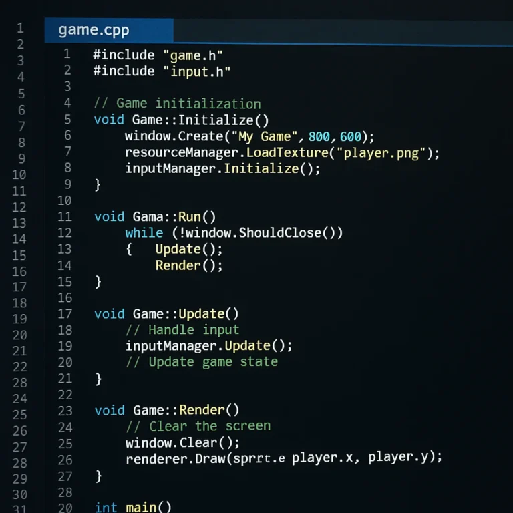
Task: Click line number beside void Game::Render()
Action: click(65, 411)
